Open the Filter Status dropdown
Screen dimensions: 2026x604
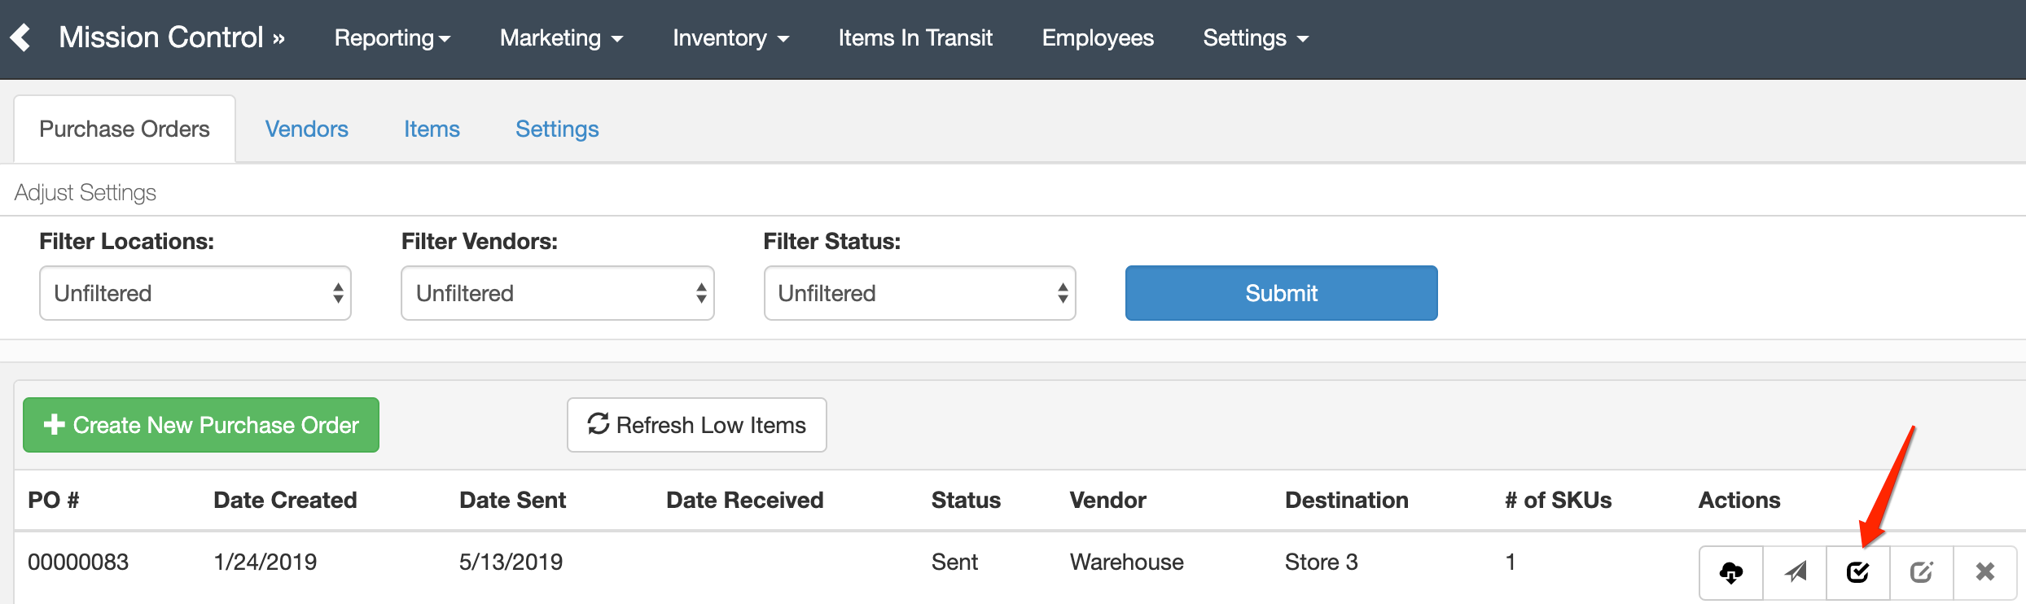point(920,293)
